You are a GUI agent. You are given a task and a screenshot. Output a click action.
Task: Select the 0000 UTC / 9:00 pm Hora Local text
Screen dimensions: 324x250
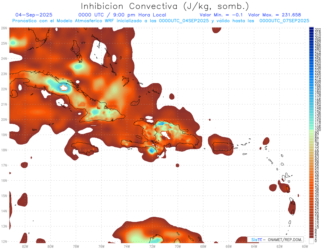(x=122, y=15)
